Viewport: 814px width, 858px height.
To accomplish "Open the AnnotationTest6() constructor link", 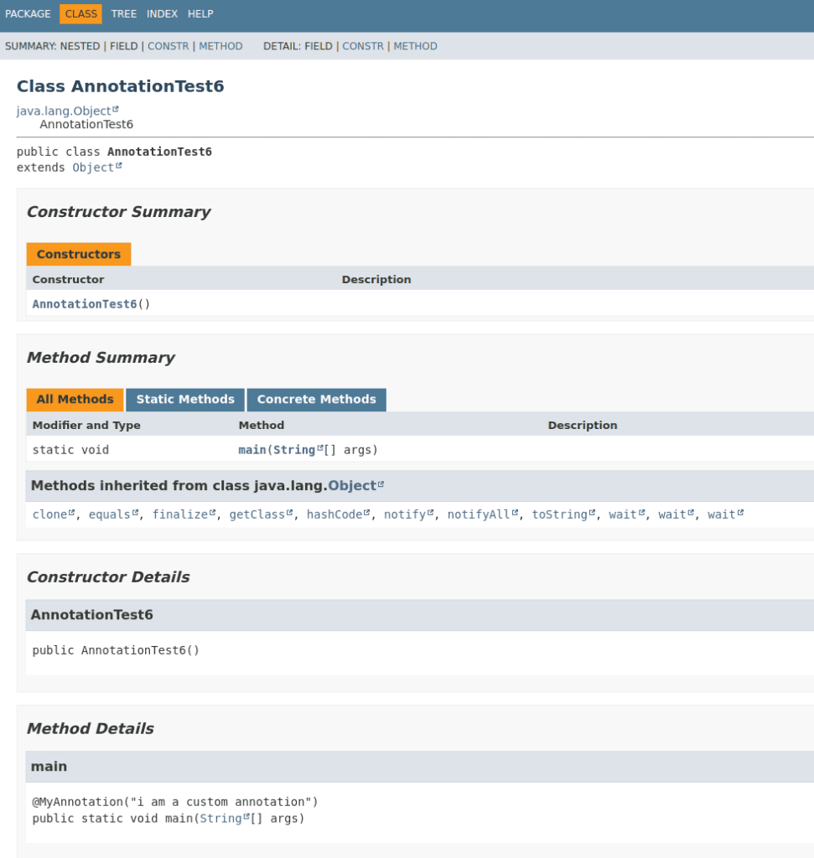I will (85, 303).
